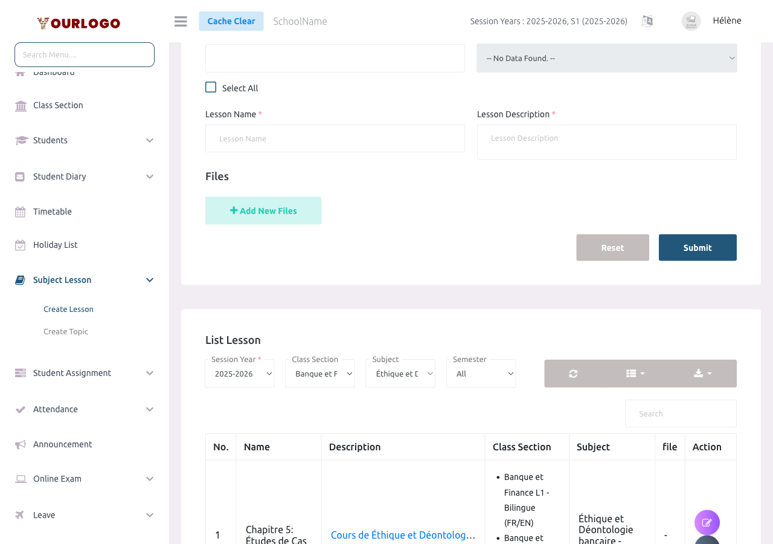Click inside the Lesson Name input field
773x544 pixels.
point(335,138)
